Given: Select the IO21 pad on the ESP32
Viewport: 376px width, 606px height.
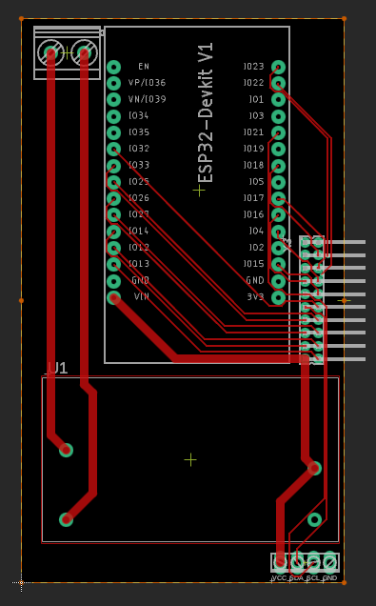Looking at the screenshot, I should click(x=278, y=132).
